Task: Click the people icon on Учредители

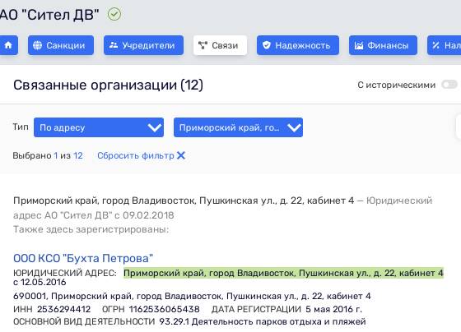Action: [x=114, y=45]
